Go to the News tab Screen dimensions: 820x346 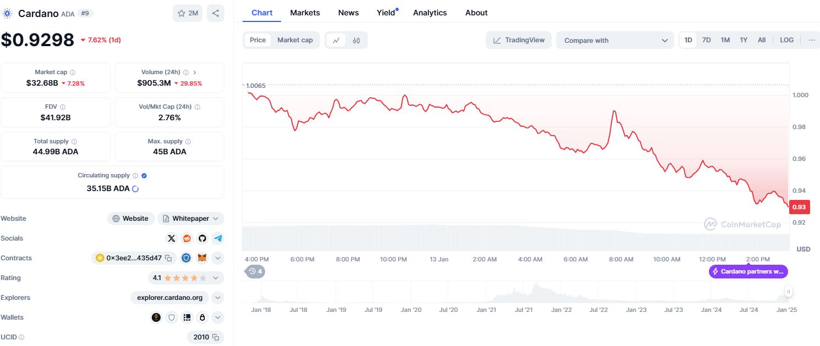point(349,13)
